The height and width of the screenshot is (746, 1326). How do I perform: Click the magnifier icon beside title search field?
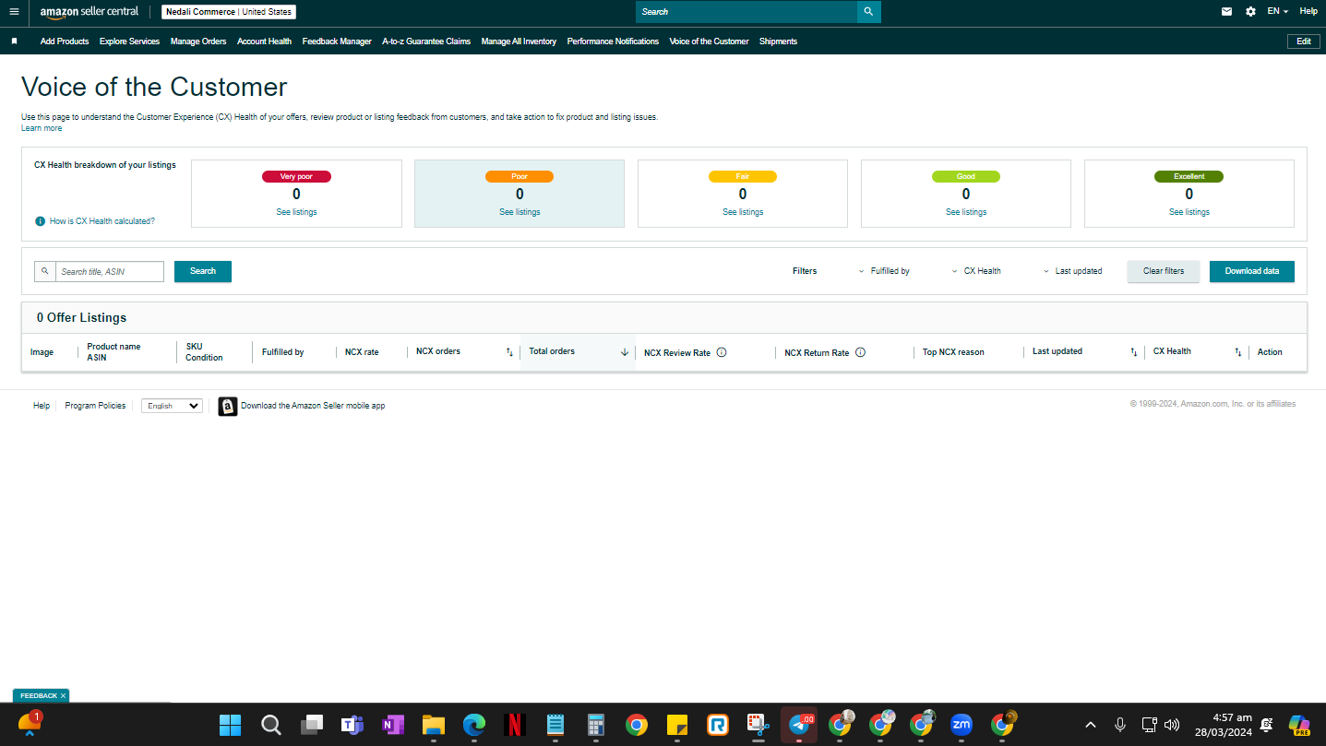click(45, 271)
